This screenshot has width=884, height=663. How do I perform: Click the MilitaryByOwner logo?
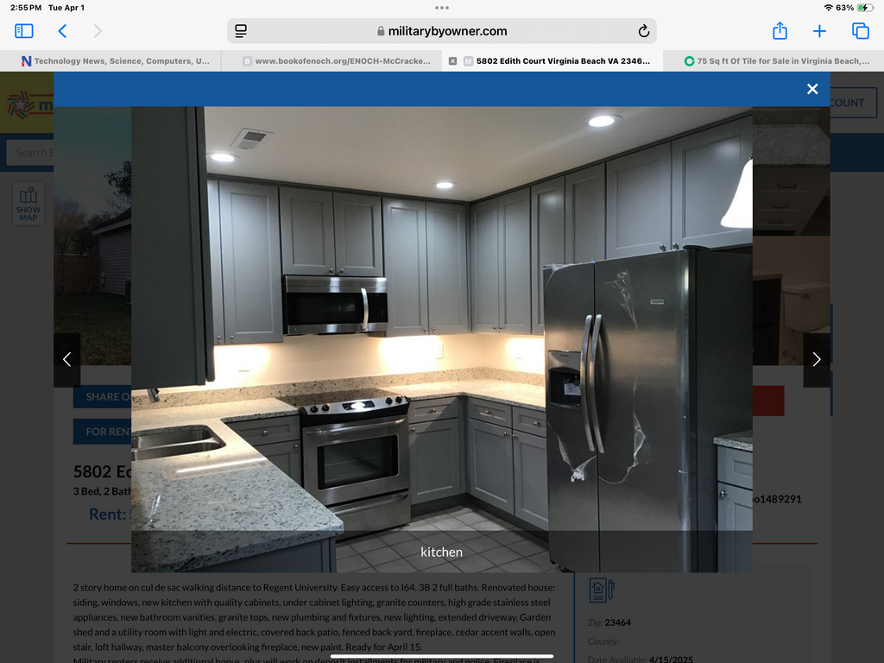(x=29, y=104)
